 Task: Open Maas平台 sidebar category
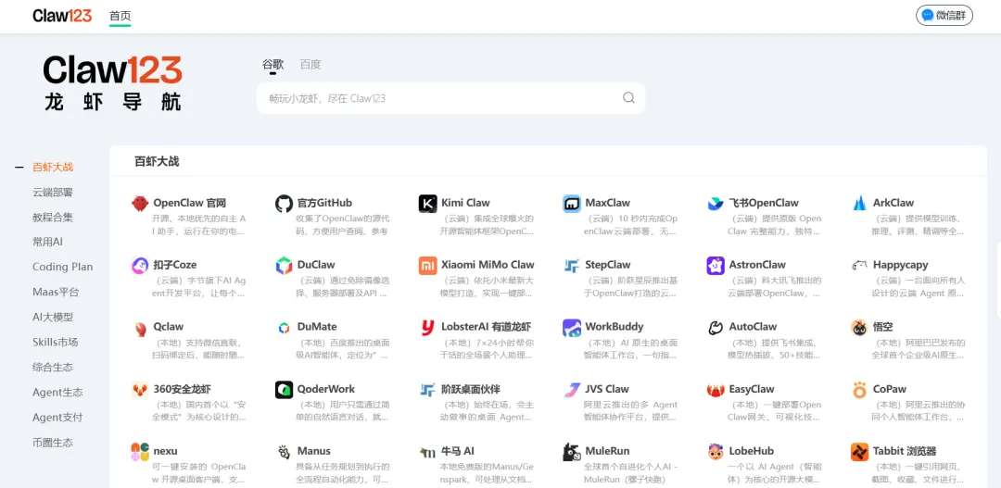[x=56, y=293]
